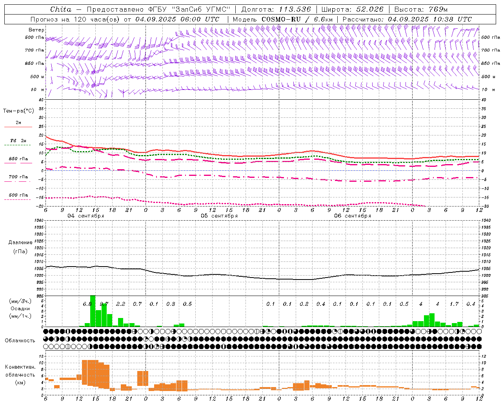Select the longitude value "113.536"
The image size is (502, 402).
(x=295, y=9)
